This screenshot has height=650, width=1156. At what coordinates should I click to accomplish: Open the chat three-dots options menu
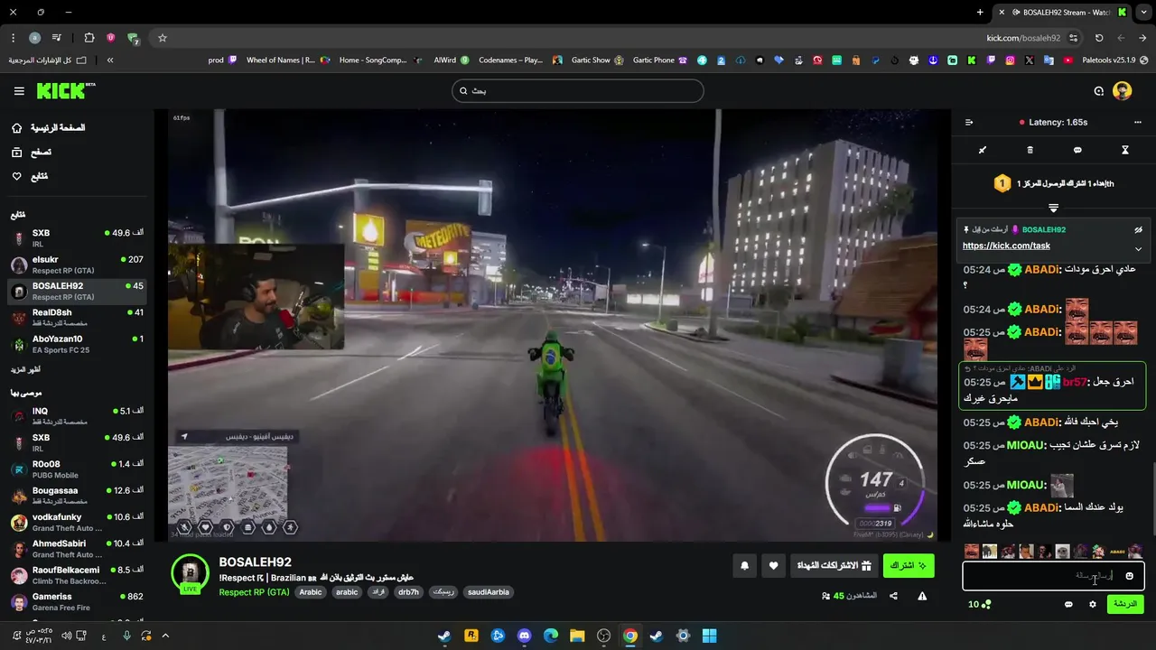coord(1137,122)
